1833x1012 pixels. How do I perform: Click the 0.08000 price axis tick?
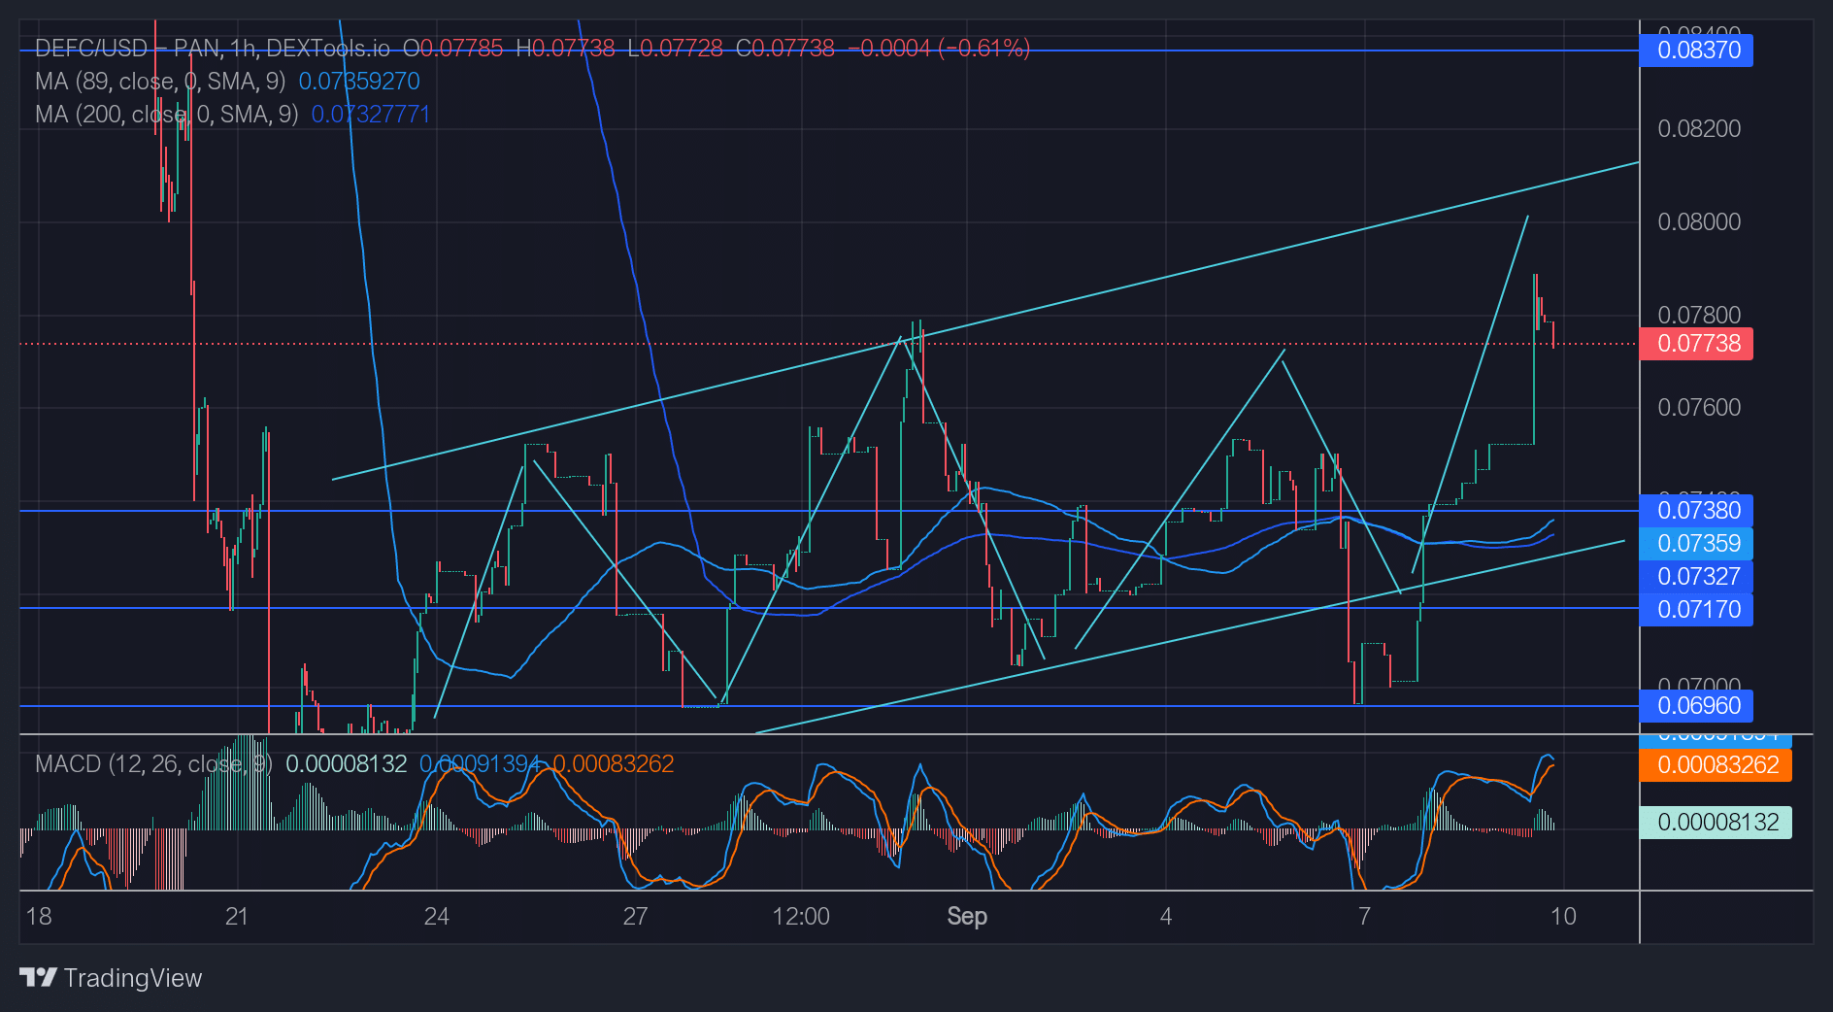(1699, 221)
